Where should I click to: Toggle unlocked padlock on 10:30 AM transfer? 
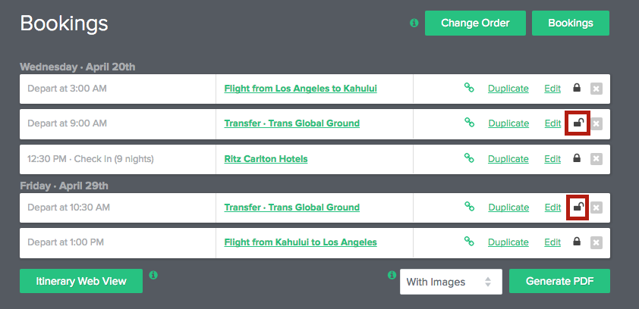point(578,207)
